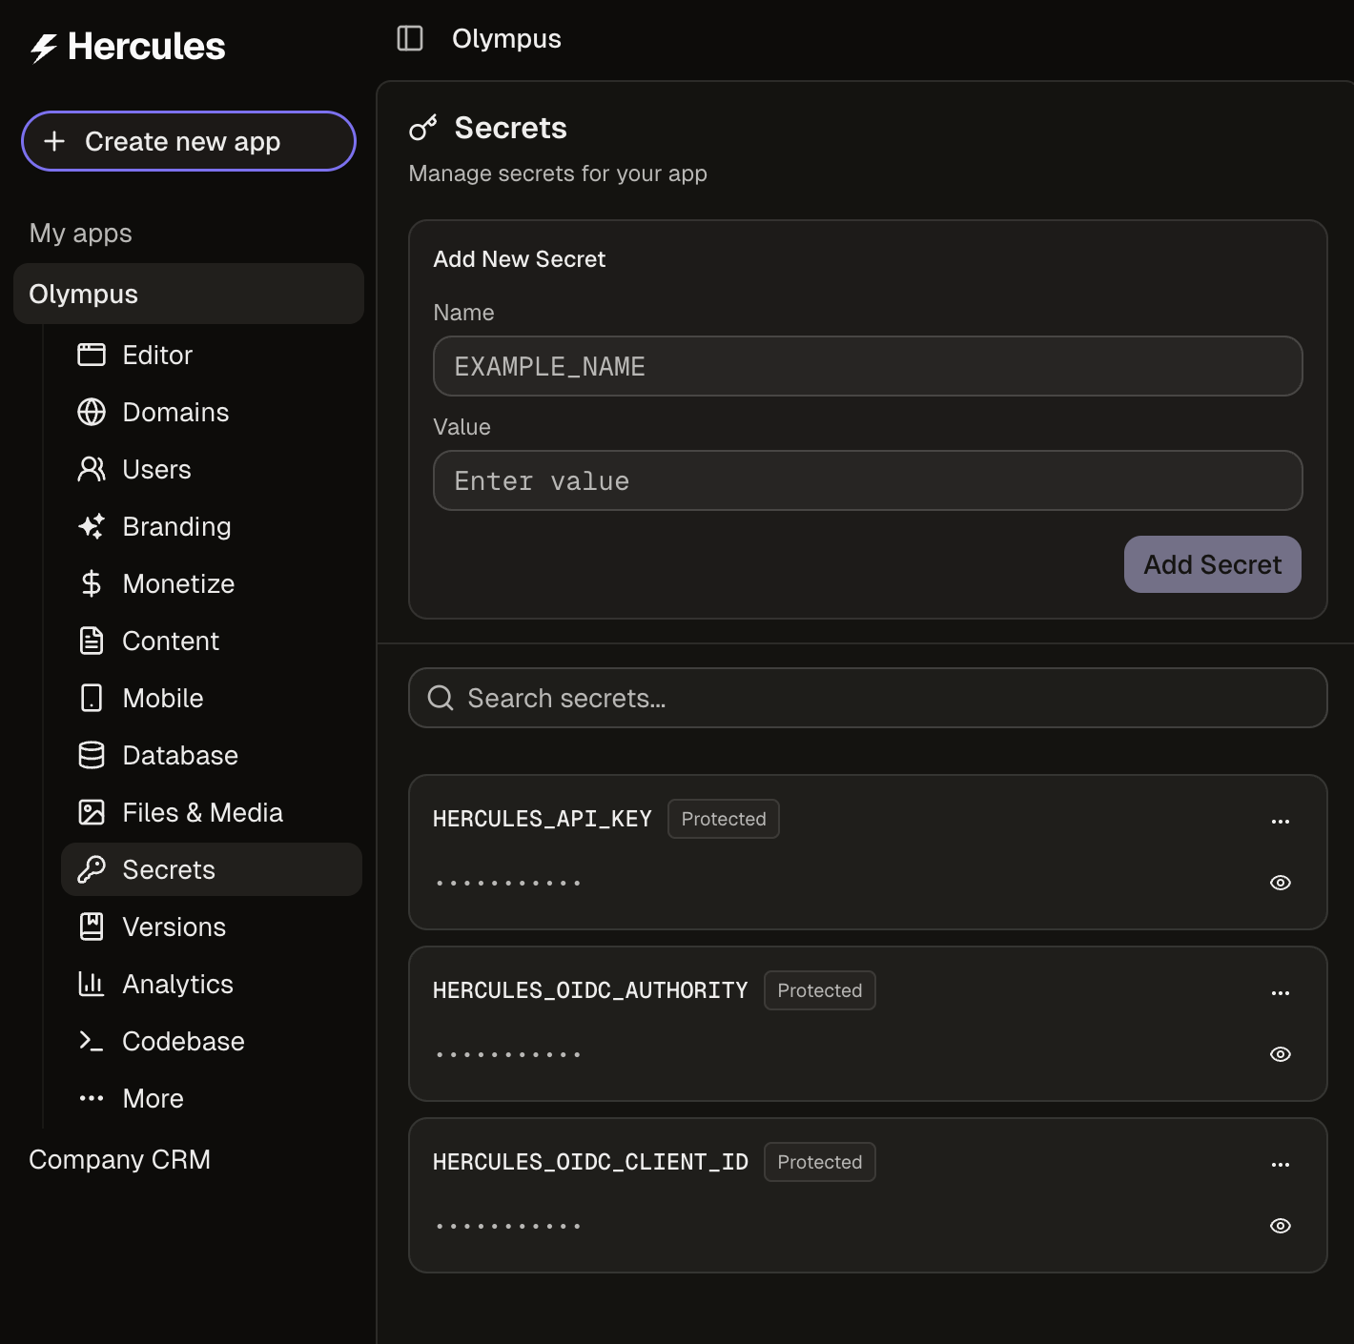Click the Add Secret button
1354x1344 pixels.
(x=1213, y=564)
